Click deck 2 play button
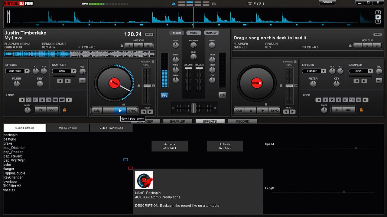This screenshot has height=217, width=387. click(262, 111)
